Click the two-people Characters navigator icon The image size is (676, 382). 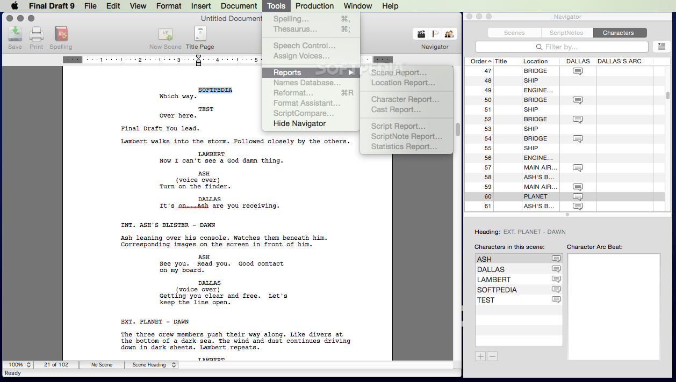449,34
